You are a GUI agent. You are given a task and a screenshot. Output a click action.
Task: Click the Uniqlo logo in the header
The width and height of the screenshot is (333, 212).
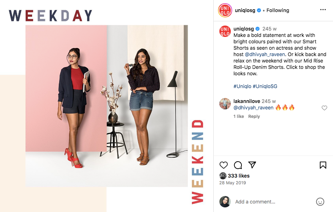pyautogui.click(x=225, y=10)
